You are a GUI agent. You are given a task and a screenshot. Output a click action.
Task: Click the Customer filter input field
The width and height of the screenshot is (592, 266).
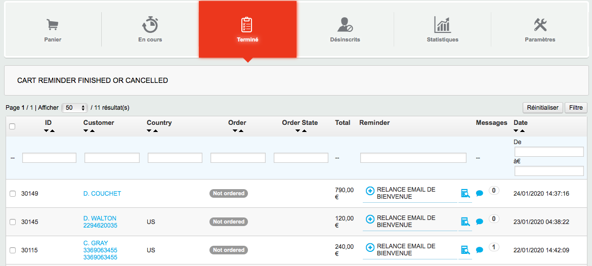pos(112,158)
